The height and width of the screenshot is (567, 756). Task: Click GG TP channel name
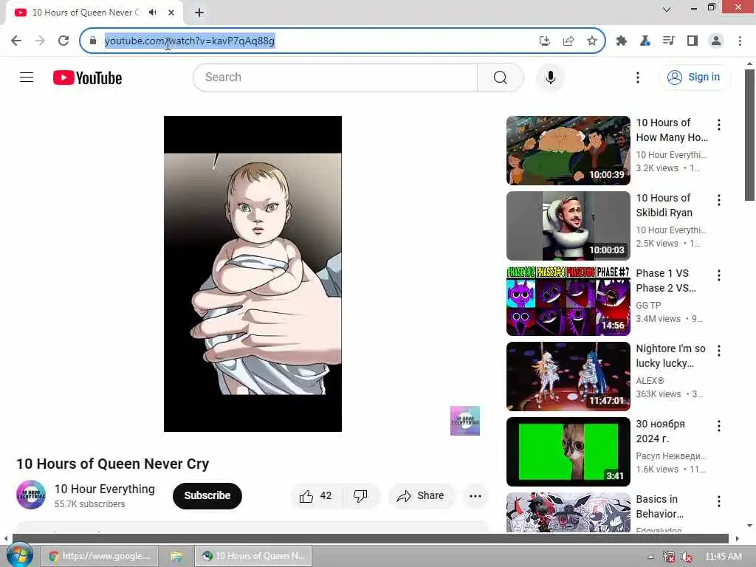tap(648, 305)
